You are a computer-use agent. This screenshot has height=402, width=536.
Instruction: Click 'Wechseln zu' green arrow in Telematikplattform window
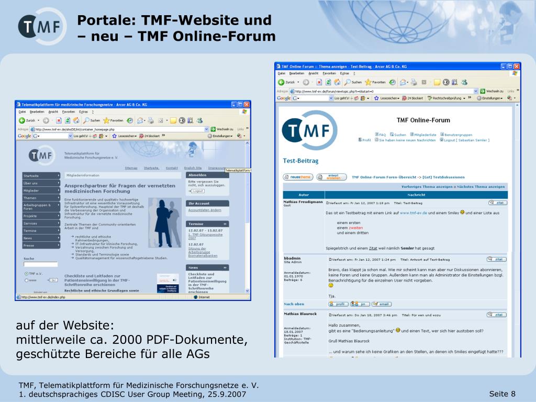tap(213, 129)
